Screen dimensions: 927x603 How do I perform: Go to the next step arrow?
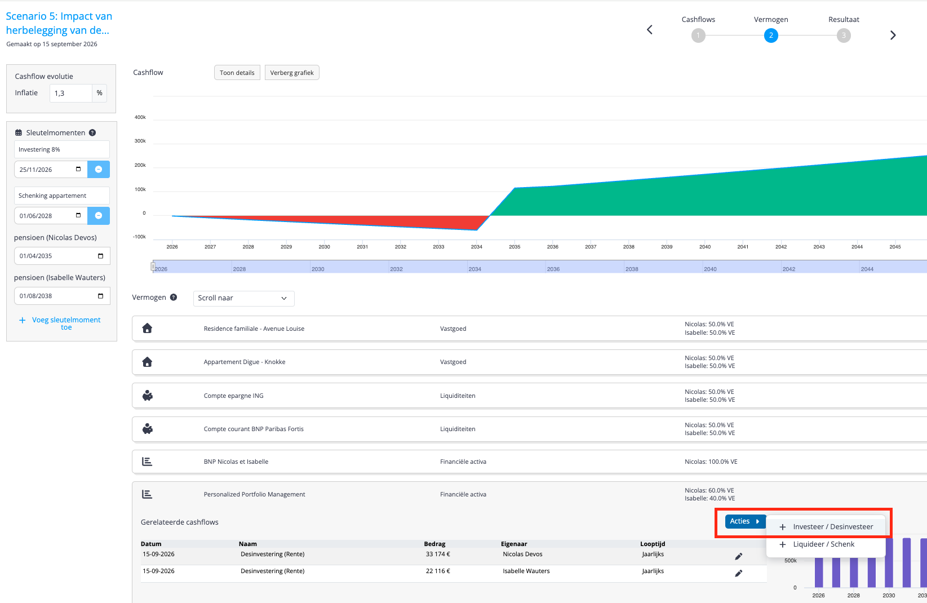893,36
